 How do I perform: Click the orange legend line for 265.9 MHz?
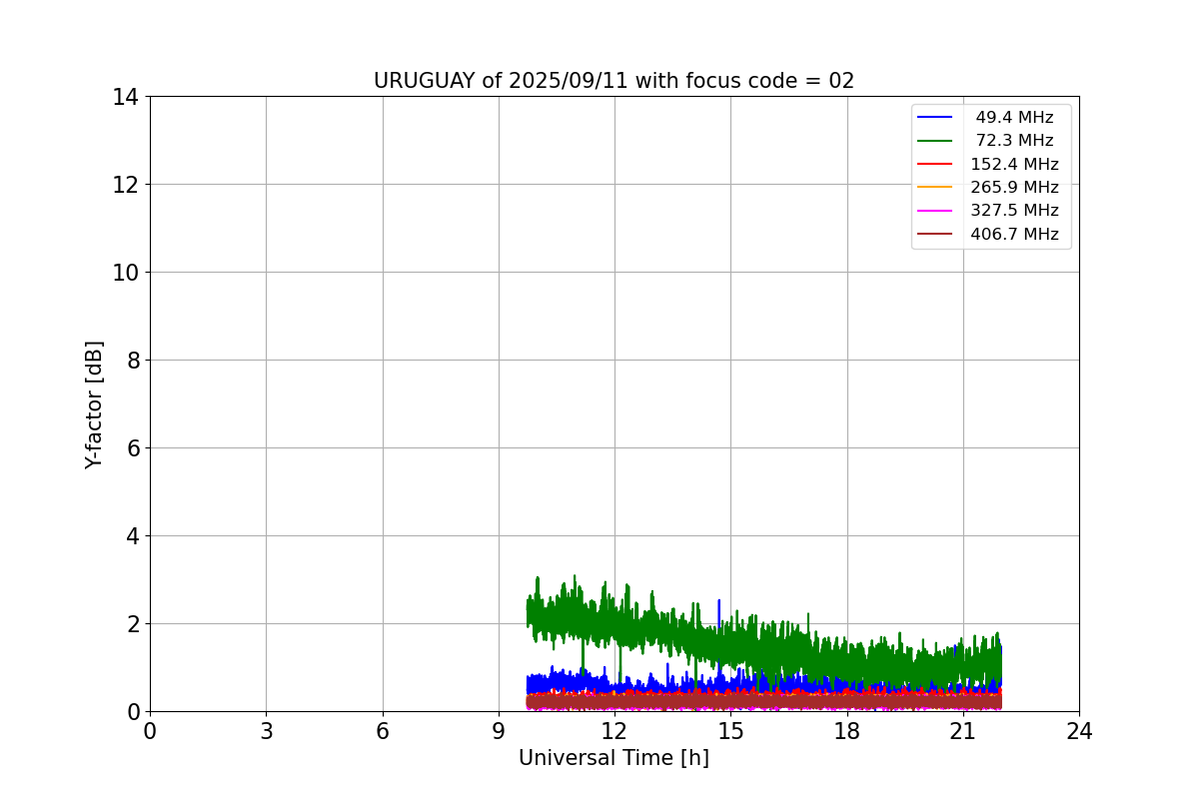click(x=935, y=187)
